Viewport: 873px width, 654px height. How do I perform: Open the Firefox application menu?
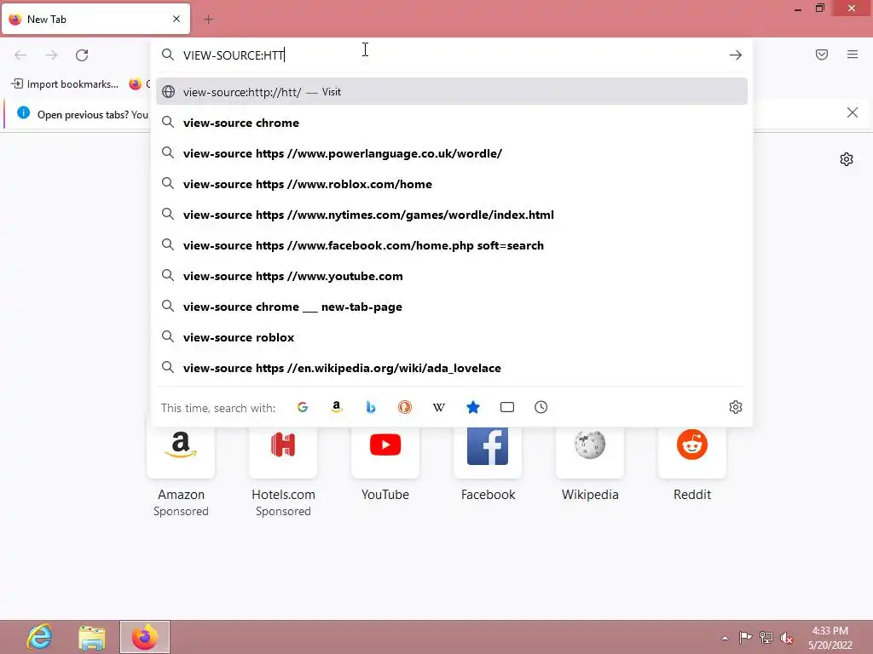[853, 54]
